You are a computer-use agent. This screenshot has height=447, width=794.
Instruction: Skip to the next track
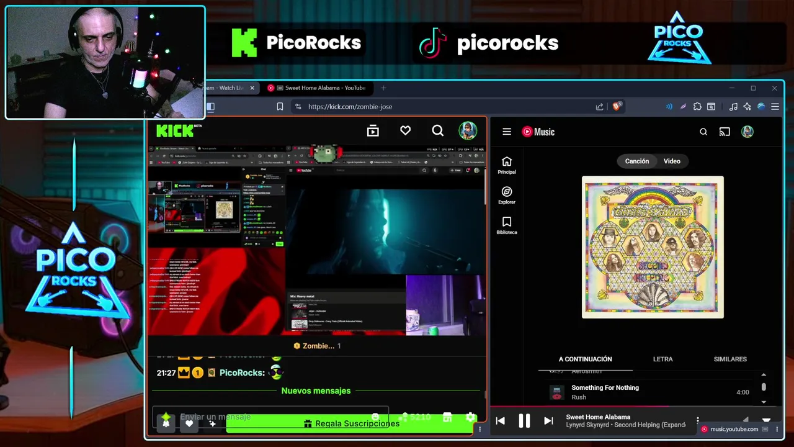click(x=548, y=421)
